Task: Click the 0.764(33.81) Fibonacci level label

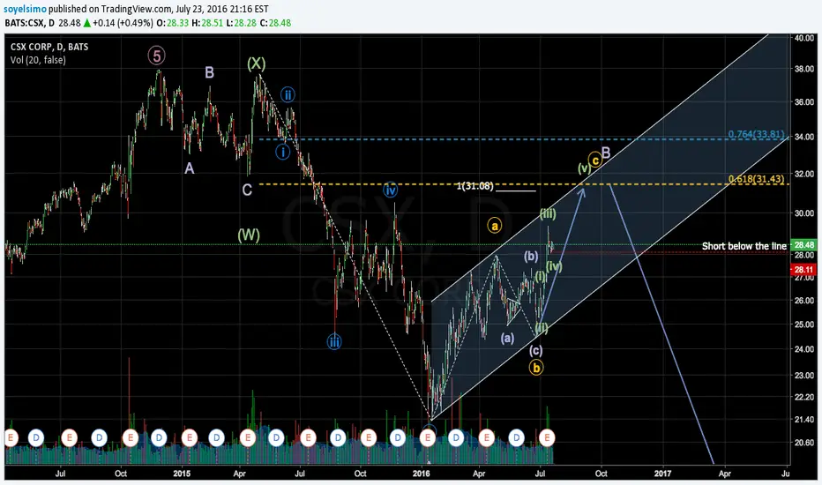Action: click(x=756, y=135)
